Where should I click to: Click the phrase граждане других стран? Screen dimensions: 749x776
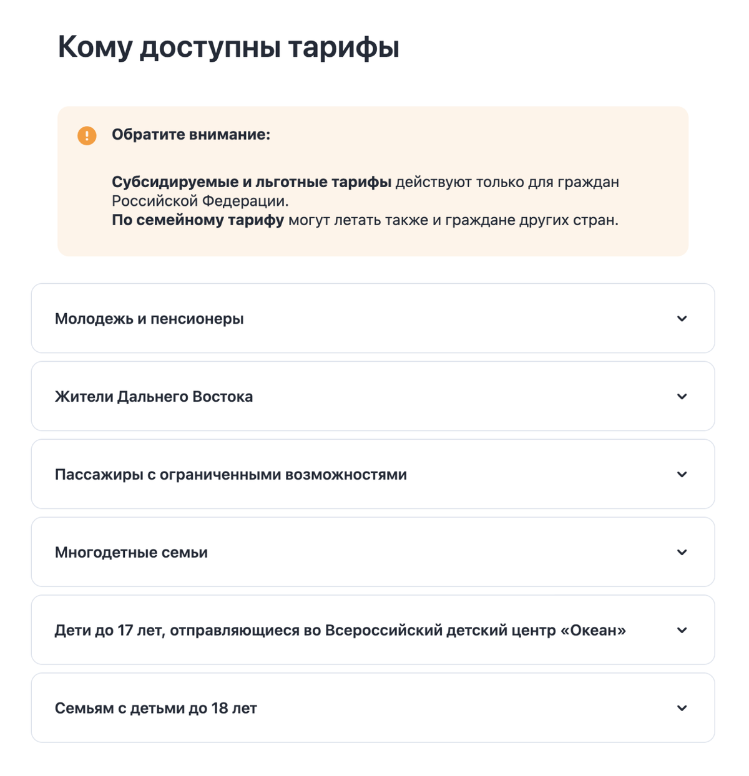pyautogui.click(x=532, y=220)
